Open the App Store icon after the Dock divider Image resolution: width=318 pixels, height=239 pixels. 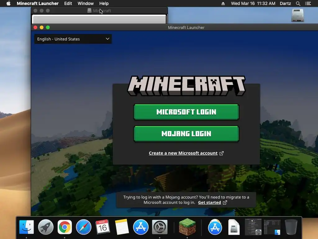[215, 227]
